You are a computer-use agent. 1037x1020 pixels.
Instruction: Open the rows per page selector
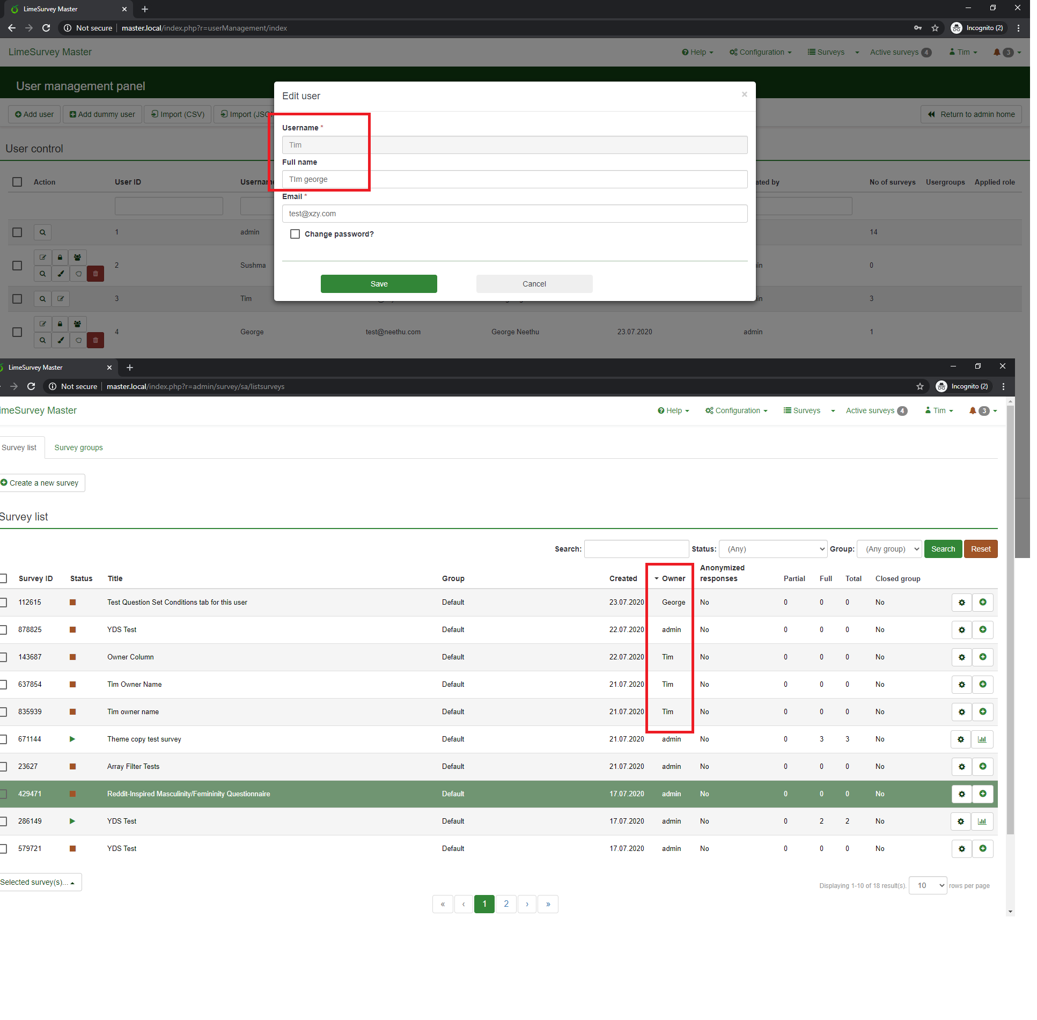click(928, 885)
